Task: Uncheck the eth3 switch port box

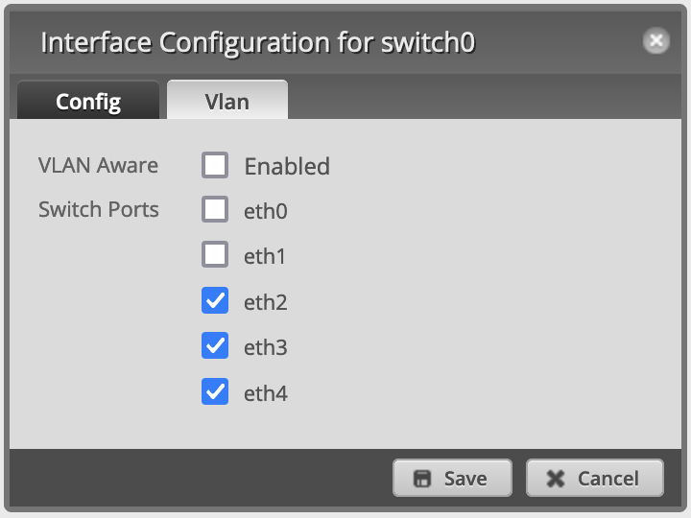Action: click(215, 345)
